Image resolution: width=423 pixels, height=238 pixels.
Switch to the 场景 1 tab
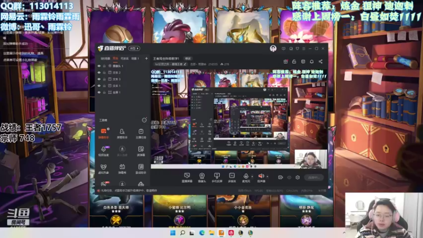(135, 58)
